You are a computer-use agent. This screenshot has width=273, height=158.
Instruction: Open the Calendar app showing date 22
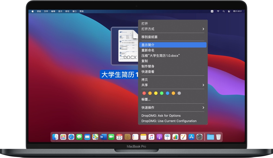pyautogui.click(x=119, y=137)
